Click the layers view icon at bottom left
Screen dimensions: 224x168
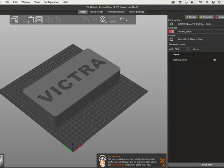(1, 161)
